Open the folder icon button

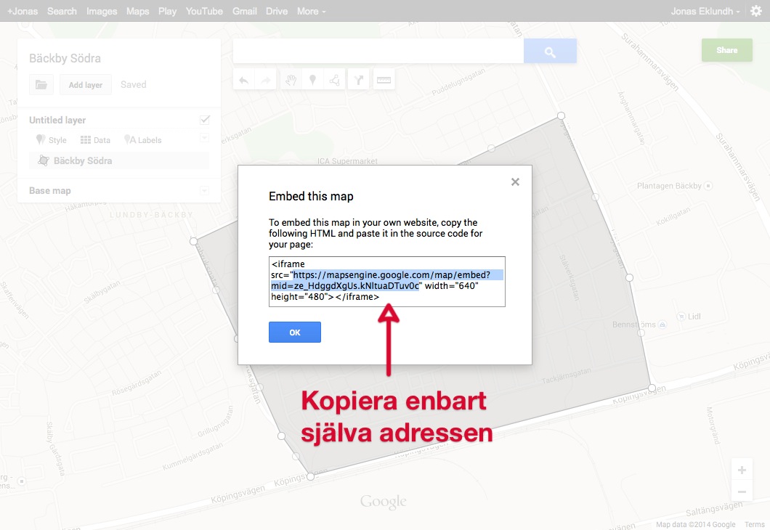coord(41,85)
